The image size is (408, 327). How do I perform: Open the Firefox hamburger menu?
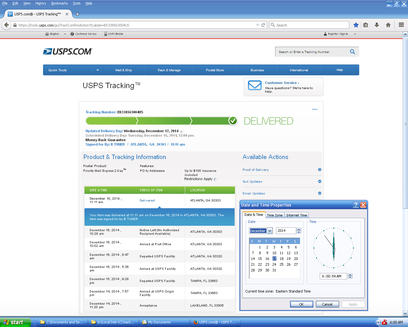point(401,25)
